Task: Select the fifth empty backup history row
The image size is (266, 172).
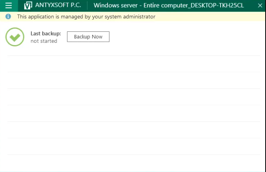Action: [134, 130]
